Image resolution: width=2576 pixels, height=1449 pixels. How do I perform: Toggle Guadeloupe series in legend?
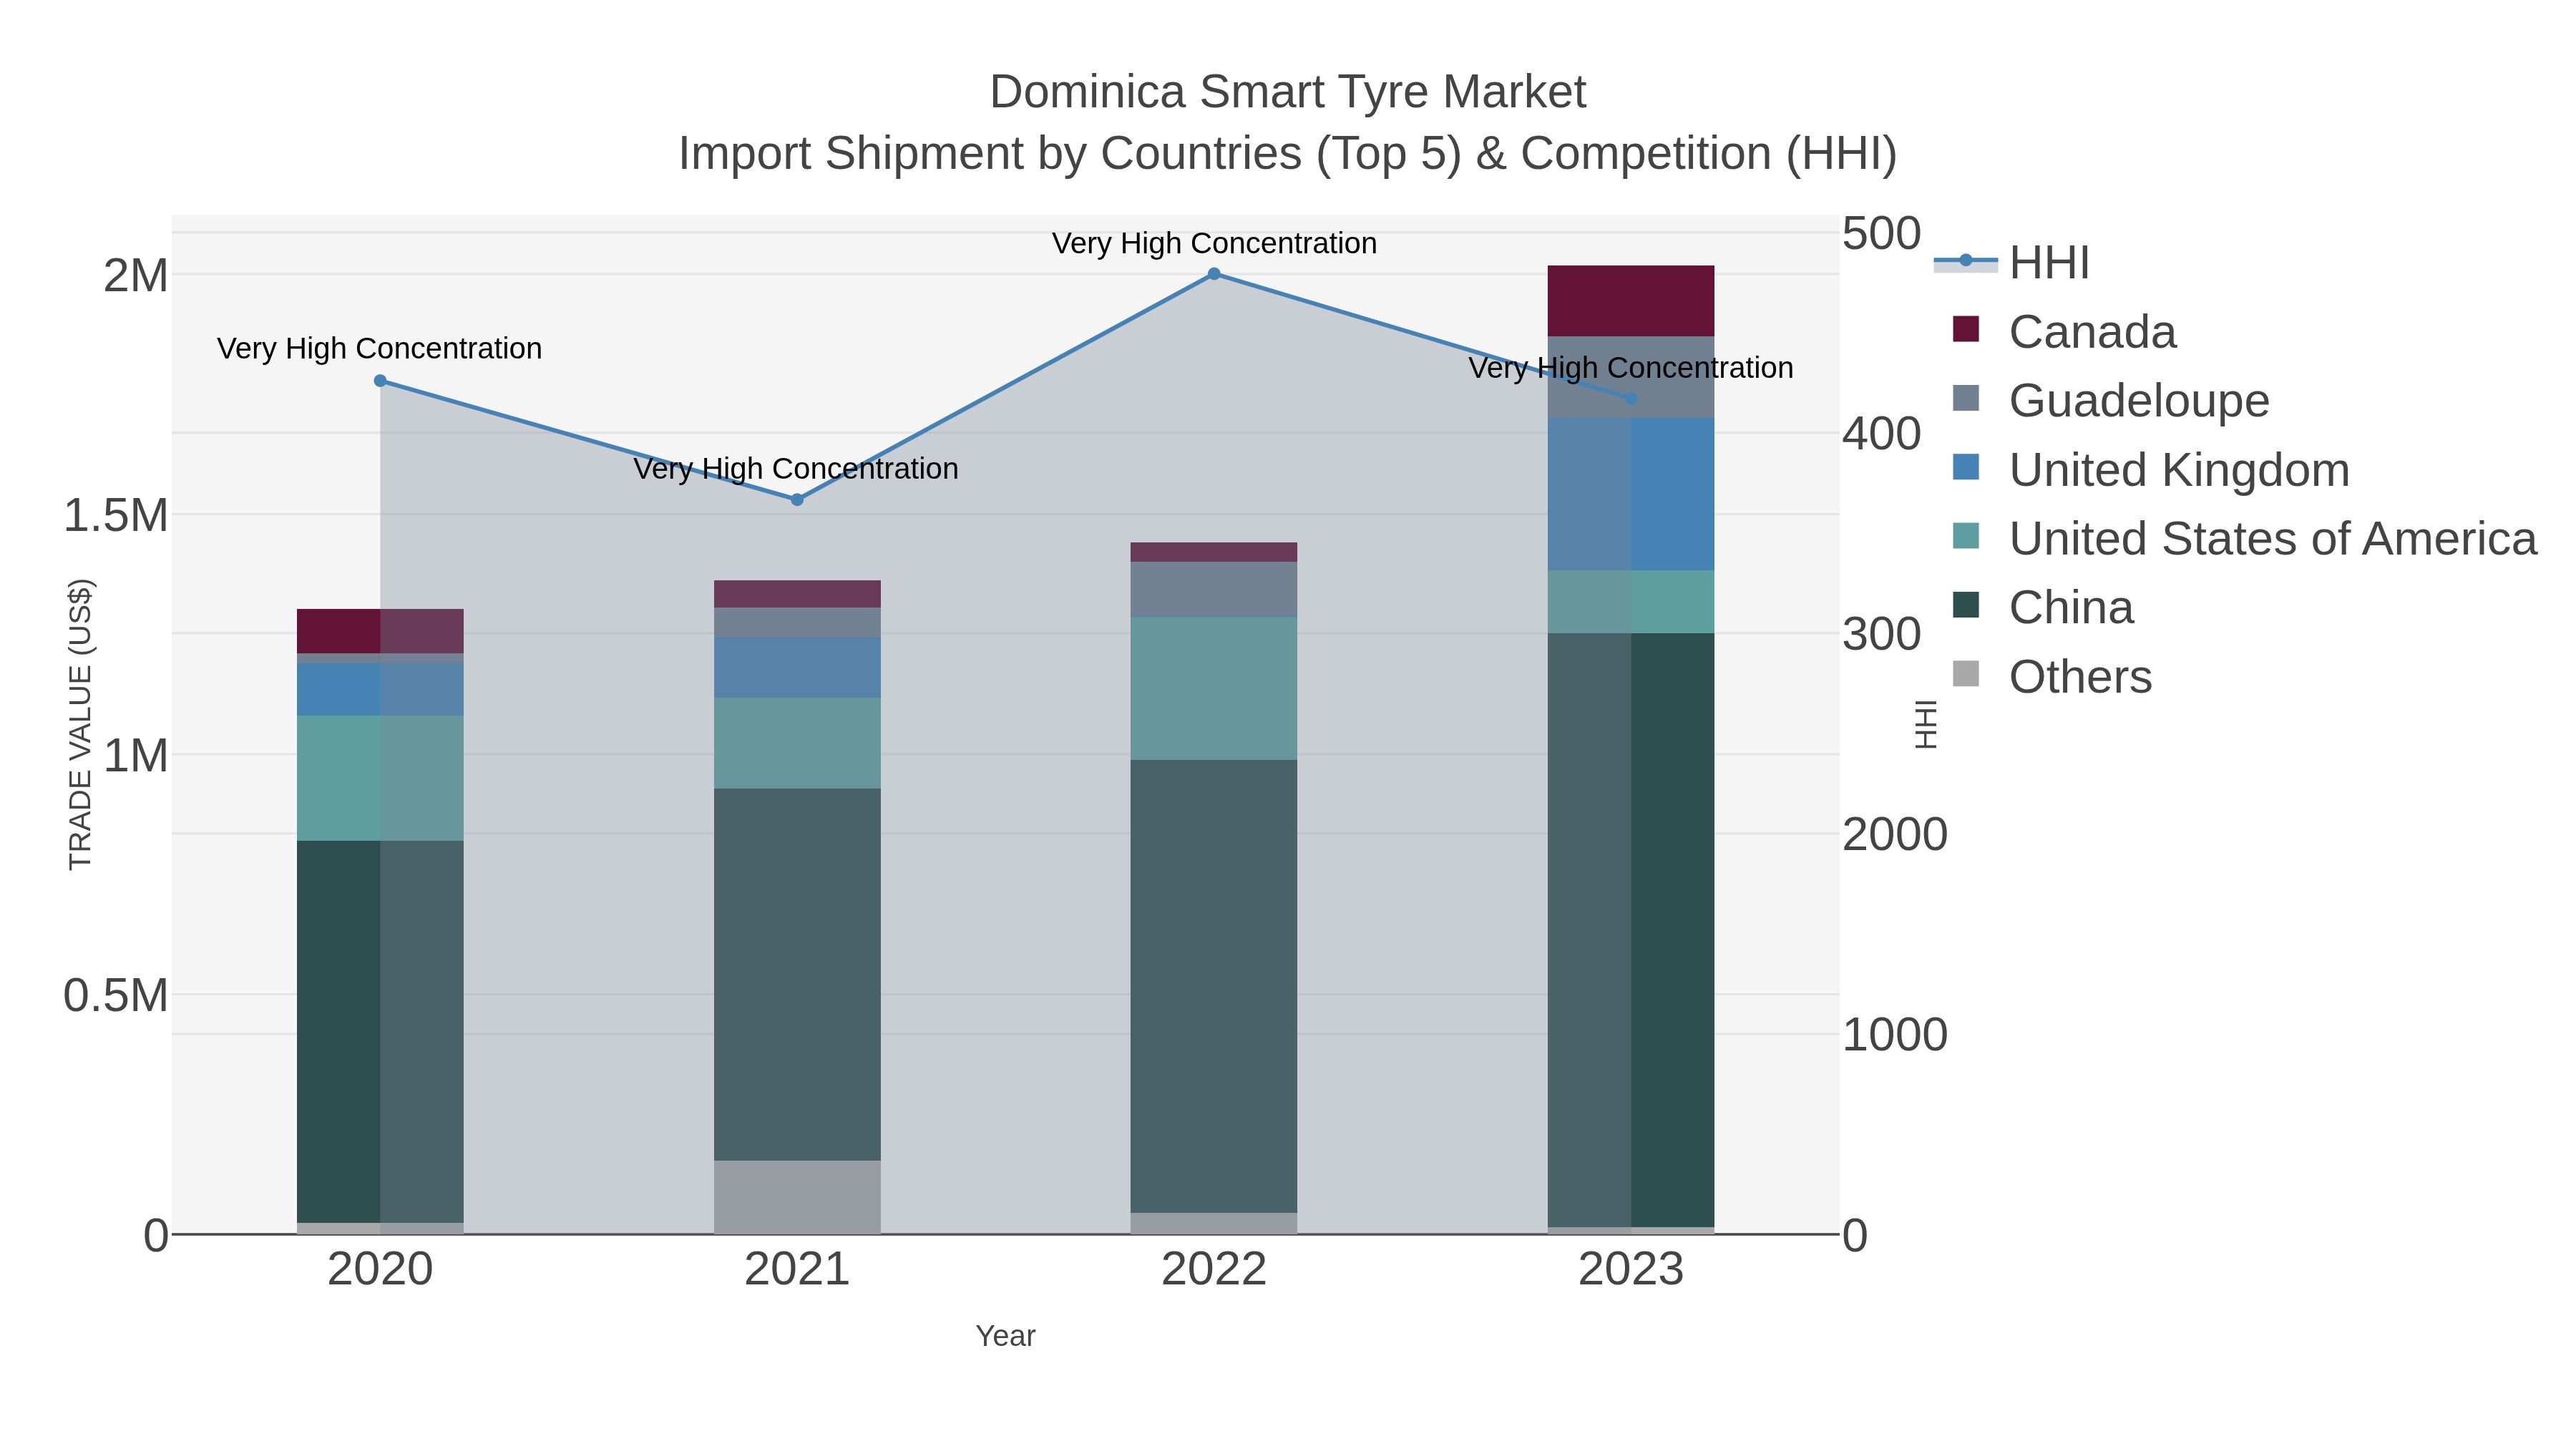click(x=2111, y=401)
